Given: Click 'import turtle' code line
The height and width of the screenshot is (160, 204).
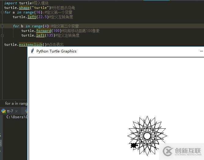Looking at the screenshot, I should [x=18, y=3].
